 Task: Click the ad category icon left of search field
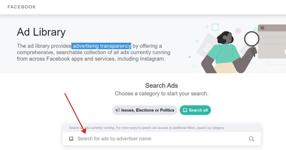click(x=71, y=139)
